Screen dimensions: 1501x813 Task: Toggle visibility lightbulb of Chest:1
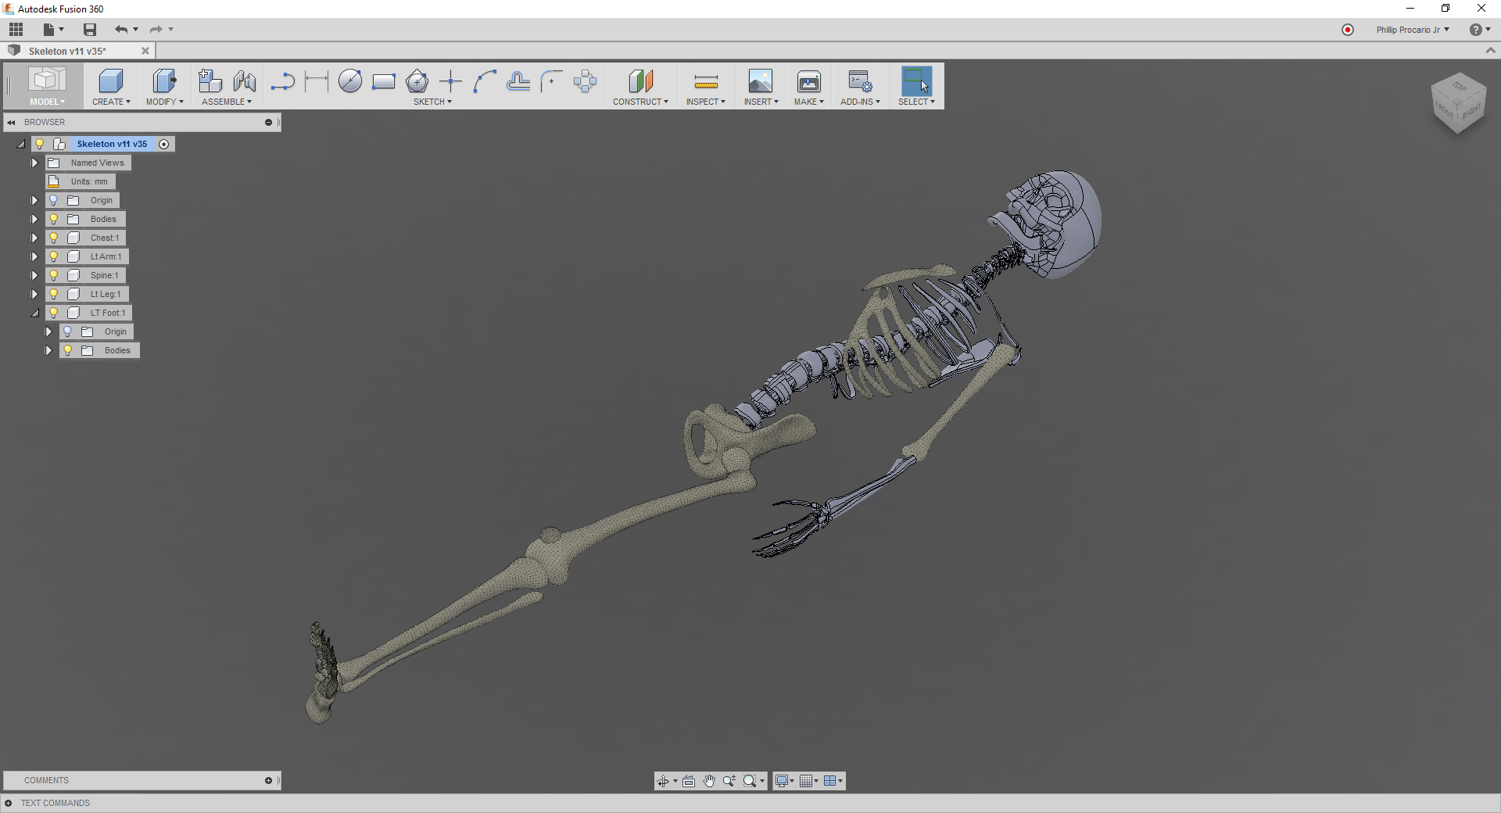coord(54,238)
